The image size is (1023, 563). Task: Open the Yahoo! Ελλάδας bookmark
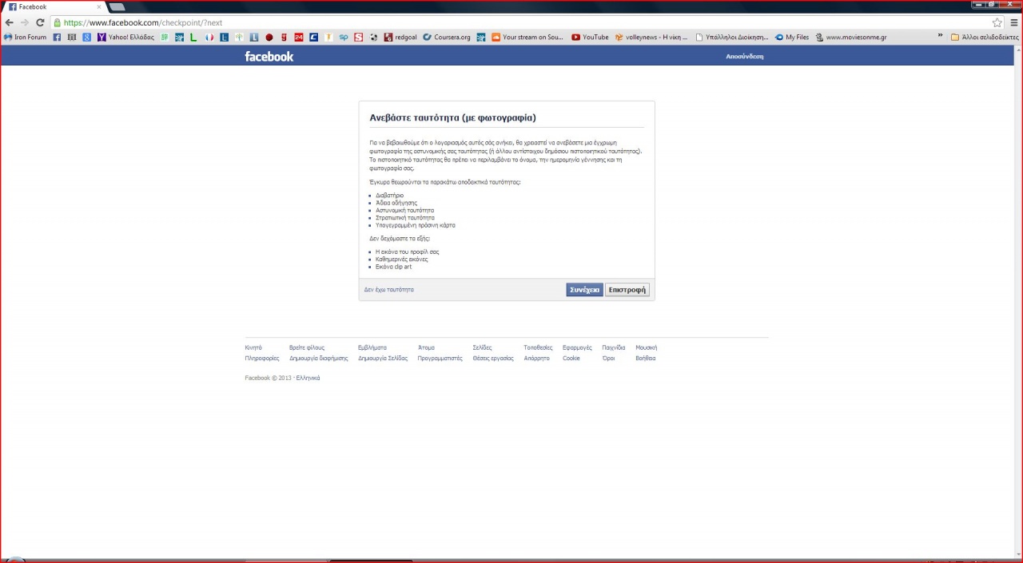(126, 37)
